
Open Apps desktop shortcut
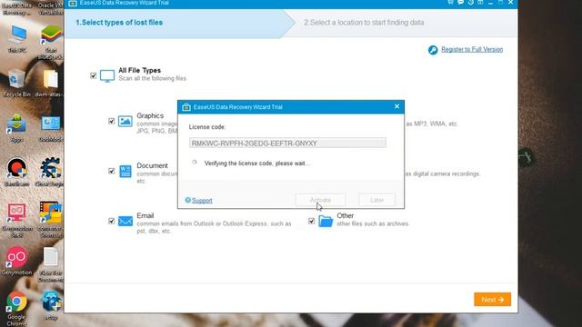click(16, 128)
